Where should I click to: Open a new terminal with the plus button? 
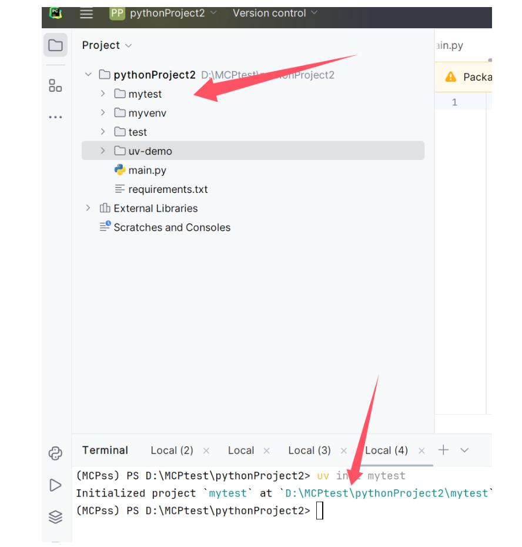[443, 450]
